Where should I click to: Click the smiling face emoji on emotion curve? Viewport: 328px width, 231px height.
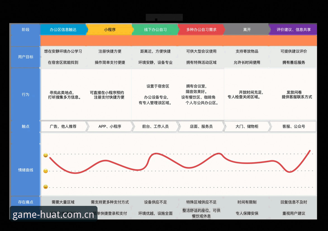46,155
